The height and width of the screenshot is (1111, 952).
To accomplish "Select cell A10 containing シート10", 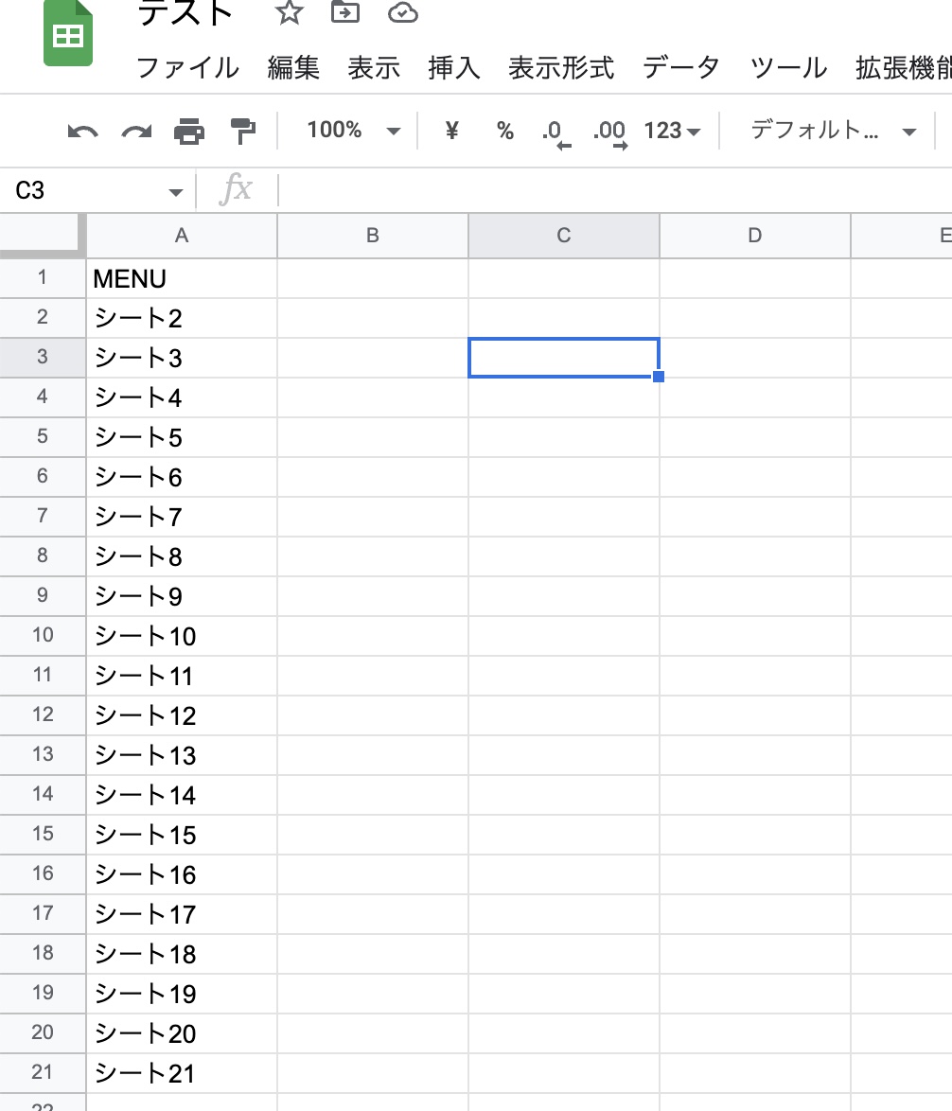I will coord(181,636).
